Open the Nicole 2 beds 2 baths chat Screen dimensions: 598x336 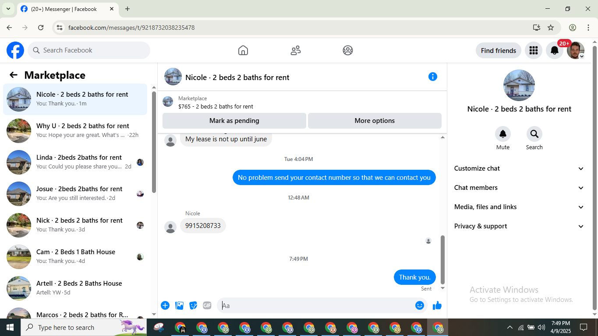(x=75, y=99)
